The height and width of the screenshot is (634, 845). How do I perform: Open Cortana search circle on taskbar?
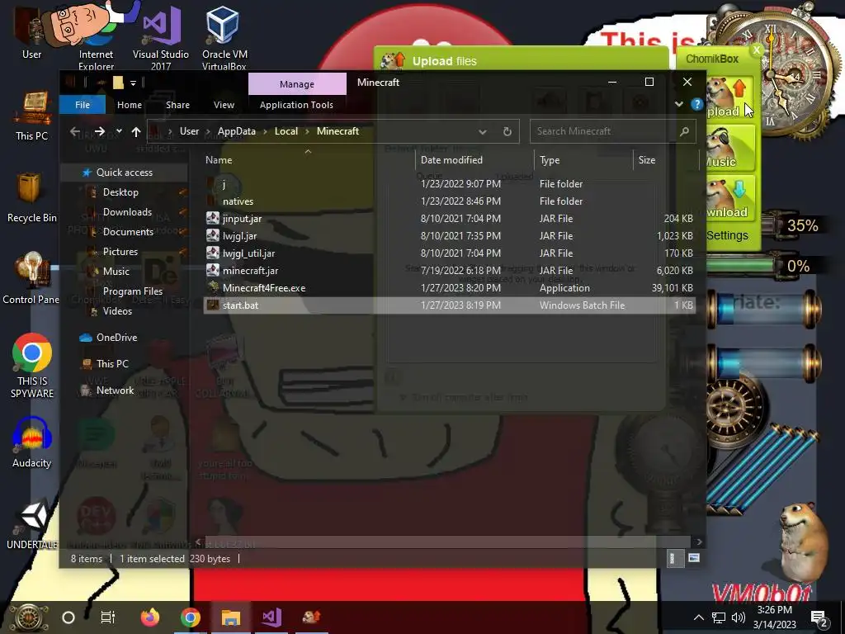pyautogui.click(x=68, y=617)
